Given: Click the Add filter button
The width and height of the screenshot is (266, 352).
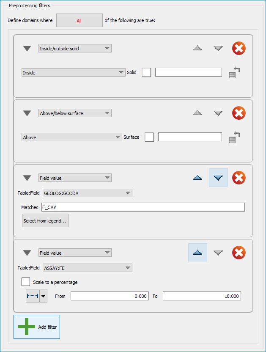Looking at the screenshot, I should 37,327.
